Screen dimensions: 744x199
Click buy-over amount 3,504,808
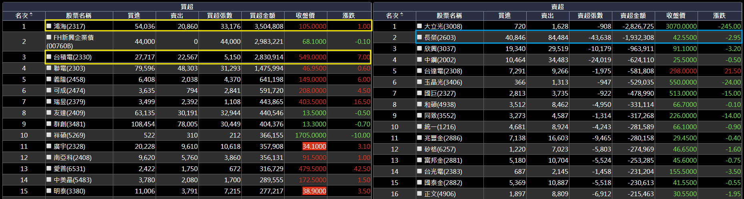pos(269,26)
